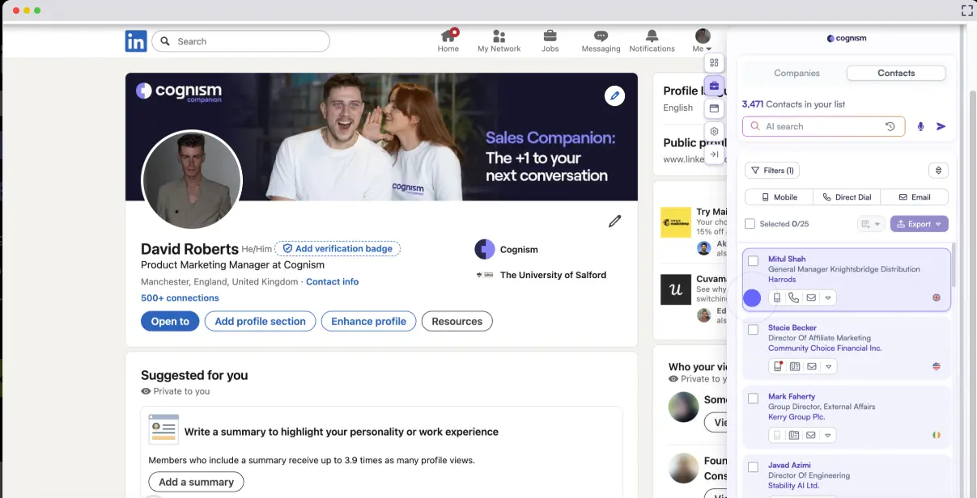Go to LinkedIn Messaging
Viewport: 977px width, 498px height.
pyautogui.click(x=601, y=41)
